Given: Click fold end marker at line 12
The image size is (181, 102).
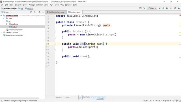Looking at the screenshot, I should [x=55, y=50].
